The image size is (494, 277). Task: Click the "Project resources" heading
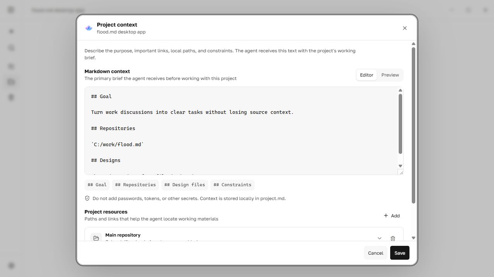pyautogui.click(x=106, y=212)
